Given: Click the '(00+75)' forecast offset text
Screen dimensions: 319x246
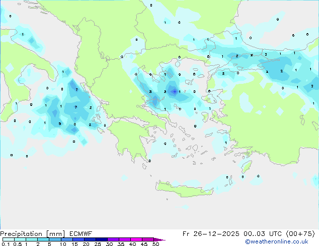Looking at the screenshot, I should (300, 234).
